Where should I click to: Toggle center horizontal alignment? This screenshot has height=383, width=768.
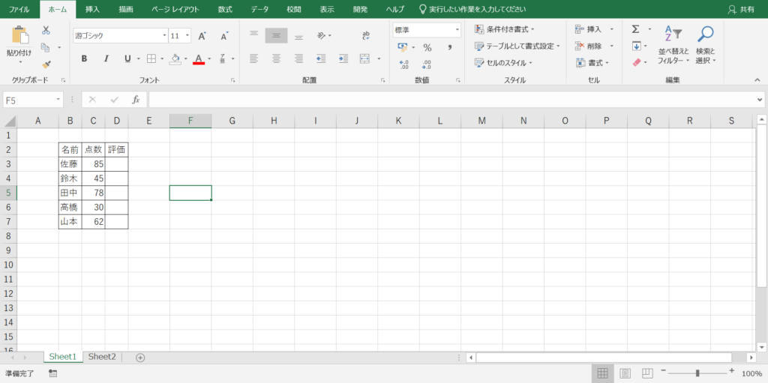click(276, 58)
